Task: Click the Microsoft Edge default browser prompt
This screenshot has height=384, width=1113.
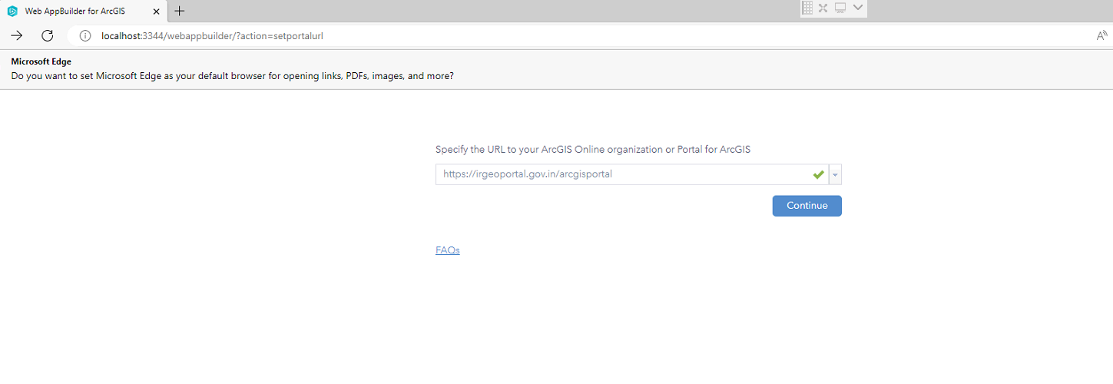Action: (232, 77)
